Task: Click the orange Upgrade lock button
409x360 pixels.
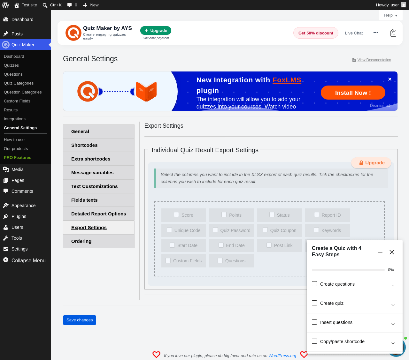Action: pyautogui.click(x=371, y=163)
